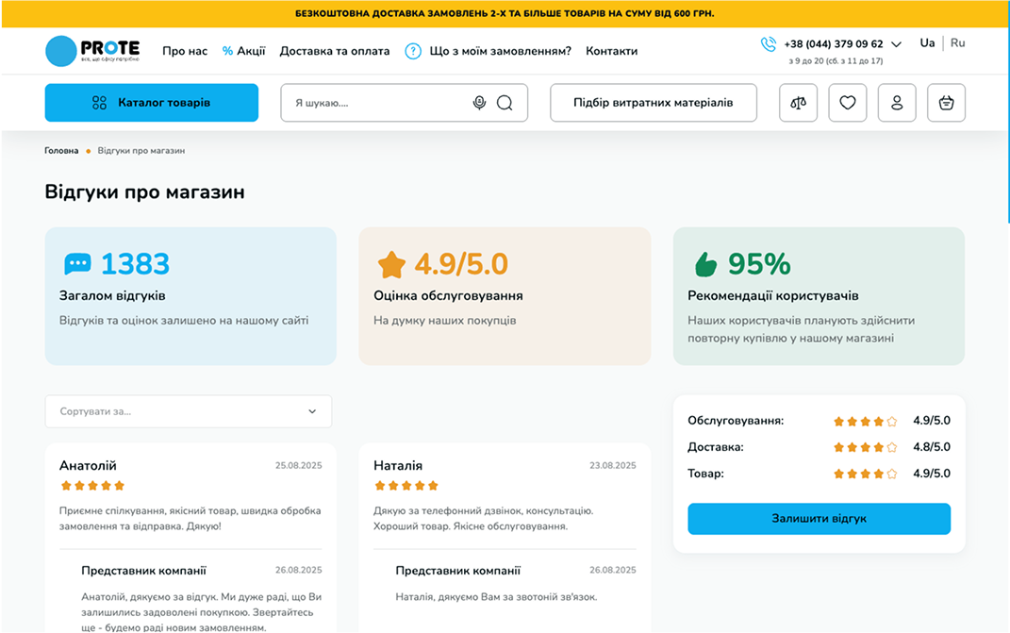
Task: Open the 'Про нас' menu item
Action: click(x=185, y=51)
